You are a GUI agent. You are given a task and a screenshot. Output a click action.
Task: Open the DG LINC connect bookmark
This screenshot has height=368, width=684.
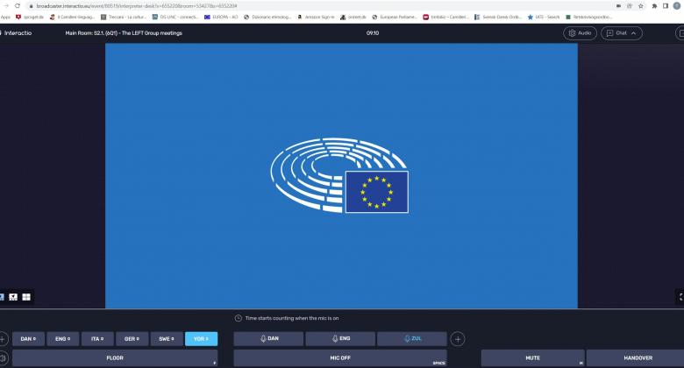pyautogui.click(x=175, y=17)
